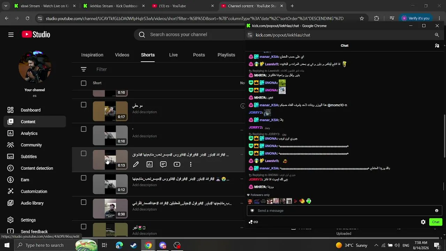Click the green Chat send button

pyautogui.click(x=436, y=222)
